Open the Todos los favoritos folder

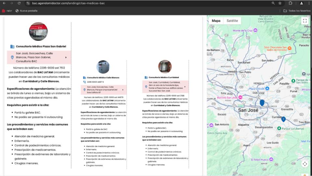[x=297, y=11]
